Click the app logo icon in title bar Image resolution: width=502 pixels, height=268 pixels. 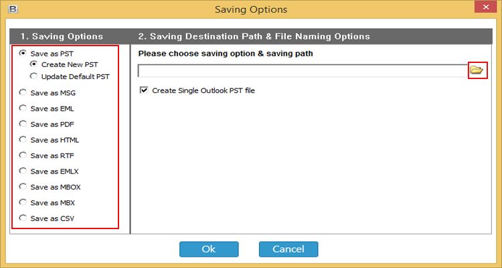pos(13,9)
